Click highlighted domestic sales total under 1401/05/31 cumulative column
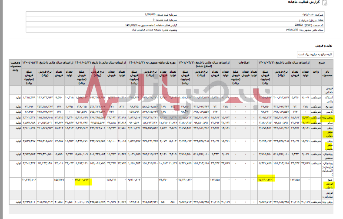Viewport: 343px width, 219px height. point(81,179)
